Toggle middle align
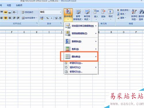Screen dimensions: 144x108 tap(5, 12)
